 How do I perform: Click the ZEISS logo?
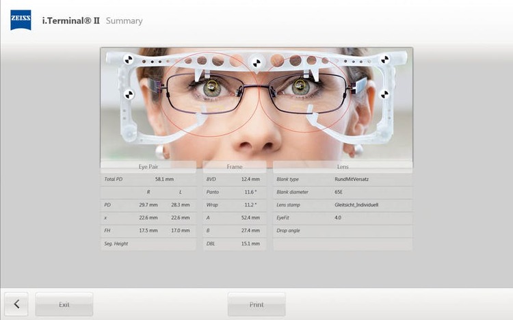tap(20, 21)
